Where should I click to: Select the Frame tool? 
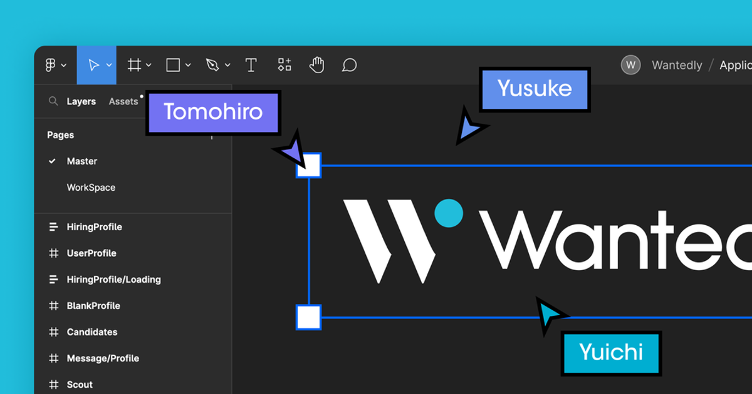(x=133, y=64)
